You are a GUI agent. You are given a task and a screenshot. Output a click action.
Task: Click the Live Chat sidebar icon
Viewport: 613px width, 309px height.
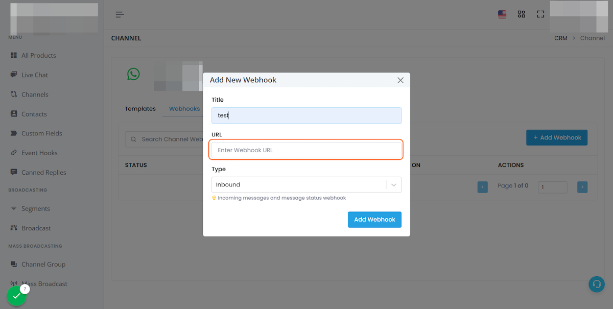pyautogui.click(x=14, y=75)
